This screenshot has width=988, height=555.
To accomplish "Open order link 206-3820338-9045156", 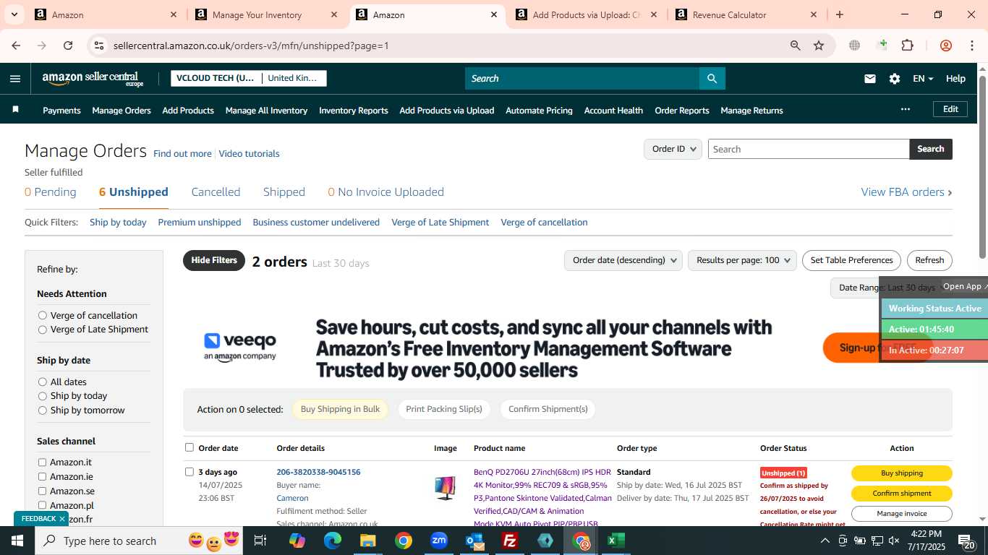I will [x=318, y=472].
